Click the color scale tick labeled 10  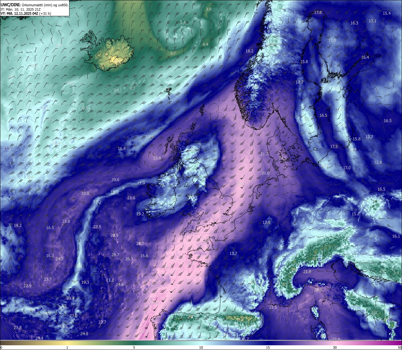(201, 347)
